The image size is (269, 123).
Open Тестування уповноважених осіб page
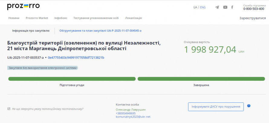pyautogui.click(x=96, y=18)
